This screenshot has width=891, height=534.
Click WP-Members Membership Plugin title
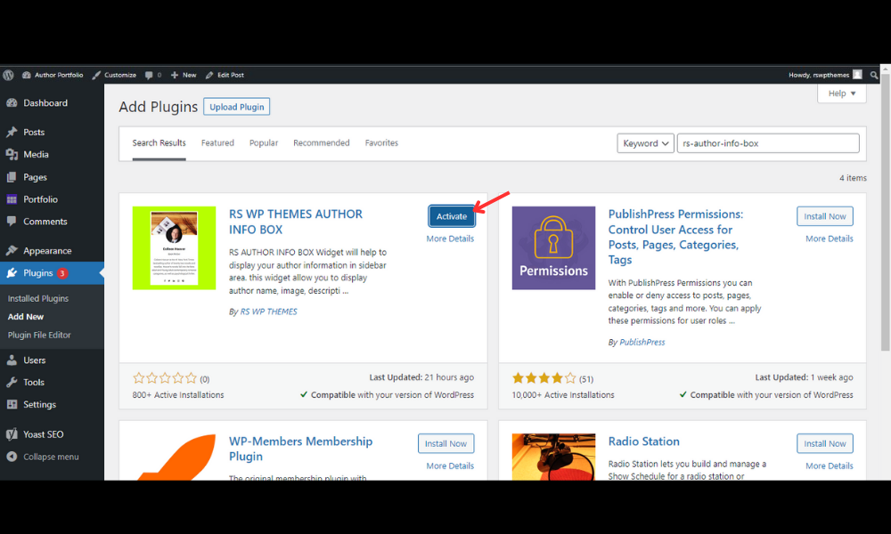(300, 449)
